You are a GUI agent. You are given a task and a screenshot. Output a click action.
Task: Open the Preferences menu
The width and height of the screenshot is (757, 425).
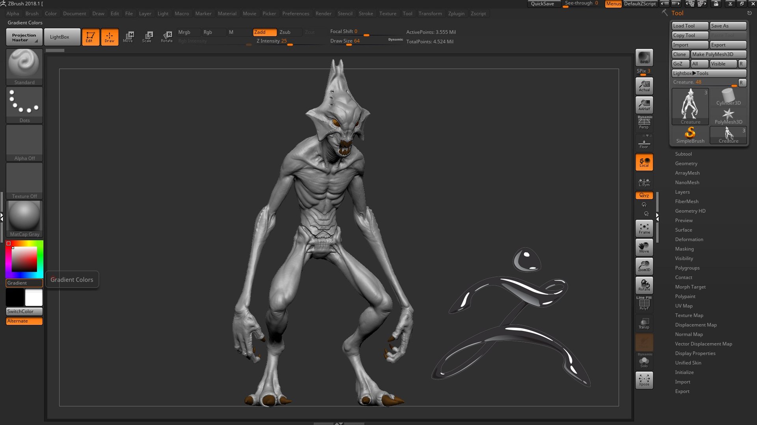(x=296, y=13)
